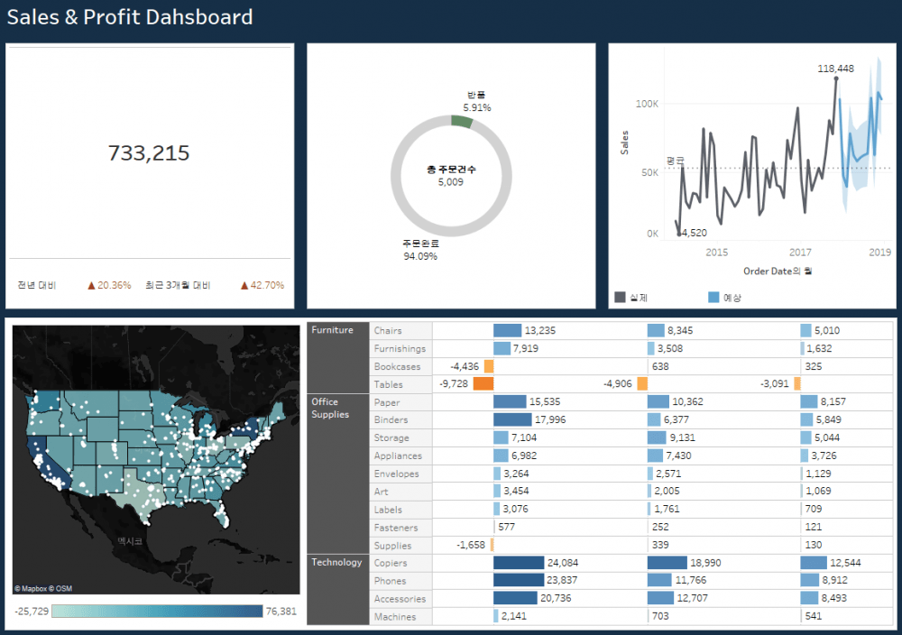Click the 733,215 total sales figure

coord(149,153)
